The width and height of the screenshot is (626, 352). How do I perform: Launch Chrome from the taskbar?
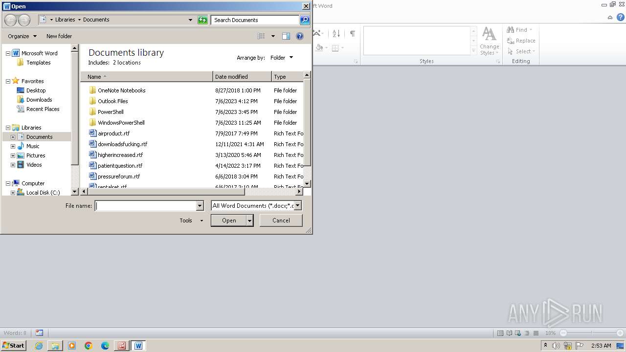[x=89, y=346]
